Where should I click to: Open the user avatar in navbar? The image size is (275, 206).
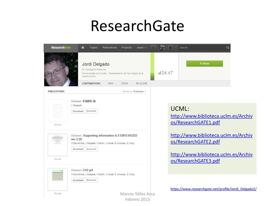point(162,47)
